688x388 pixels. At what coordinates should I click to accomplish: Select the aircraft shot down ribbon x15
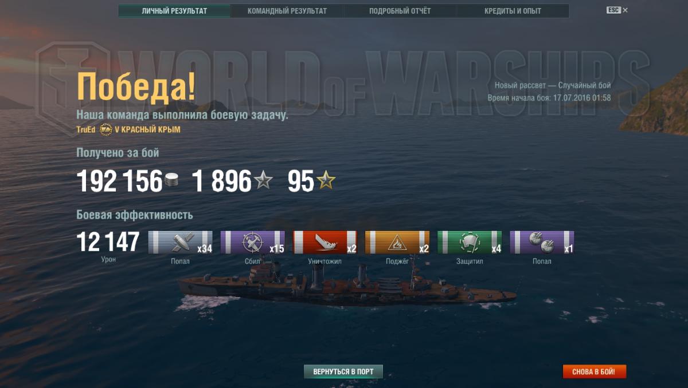tap(253, 242)
